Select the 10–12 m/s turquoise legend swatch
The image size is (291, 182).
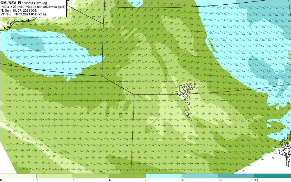200,176
